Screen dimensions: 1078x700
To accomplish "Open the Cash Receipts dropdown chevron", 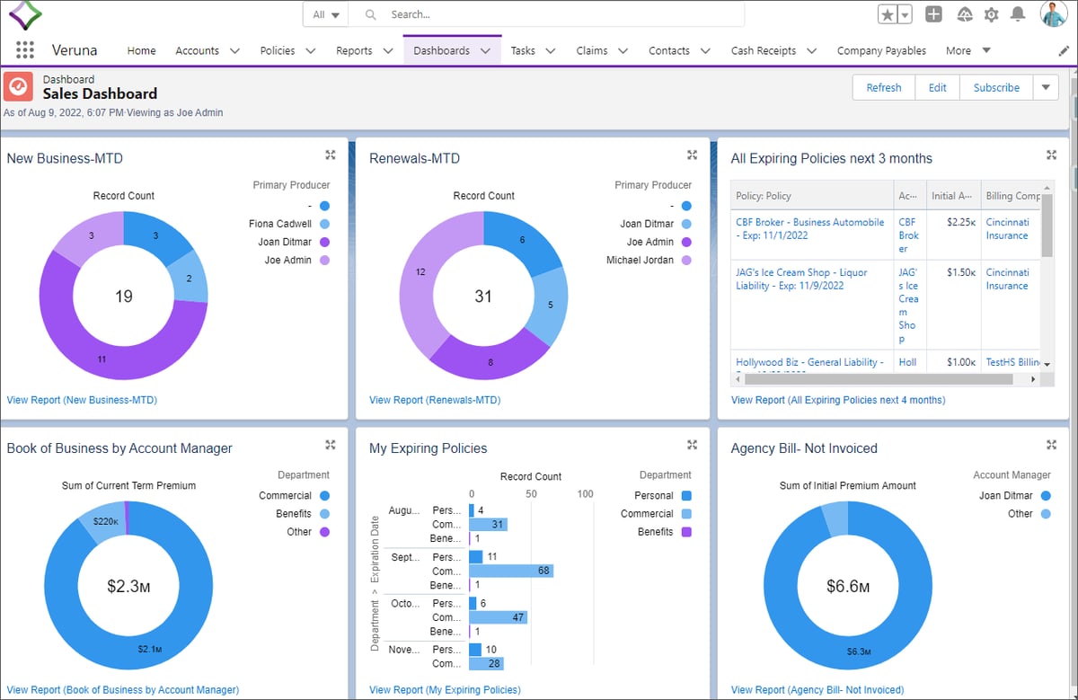I will click(811, 51).
